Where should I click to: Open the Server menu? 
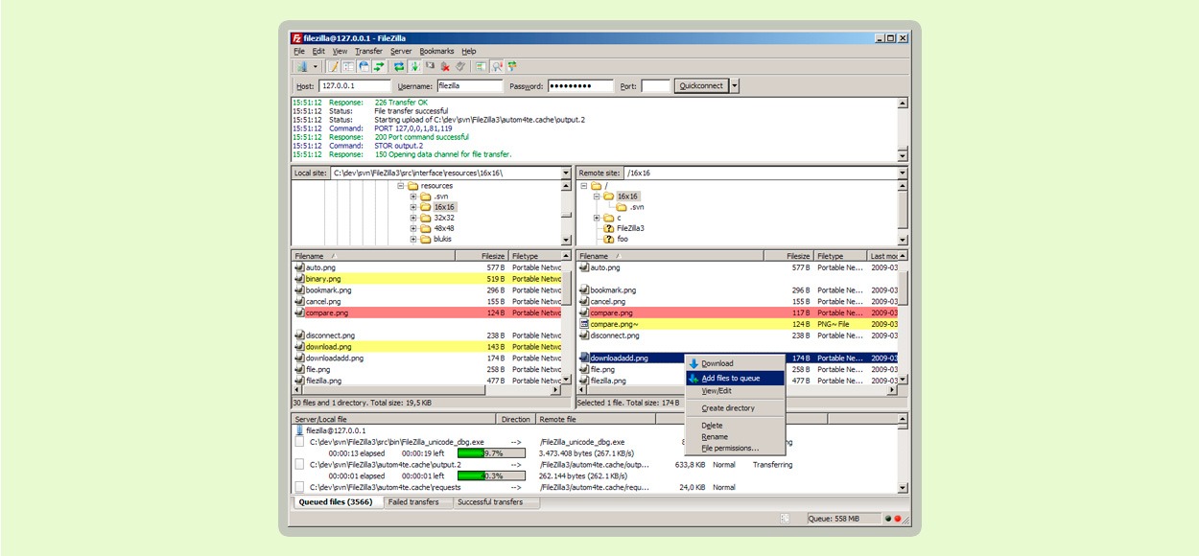click(401, 51)
